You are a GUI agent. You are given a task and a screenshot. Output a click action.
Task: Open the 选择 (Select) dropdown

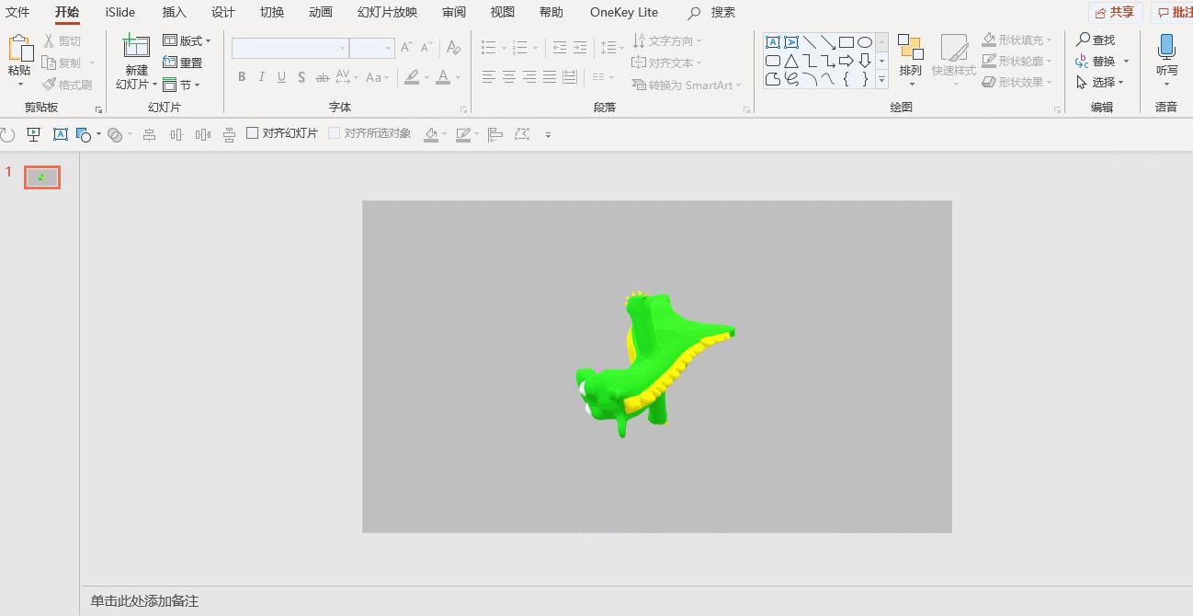(1102, 82)
